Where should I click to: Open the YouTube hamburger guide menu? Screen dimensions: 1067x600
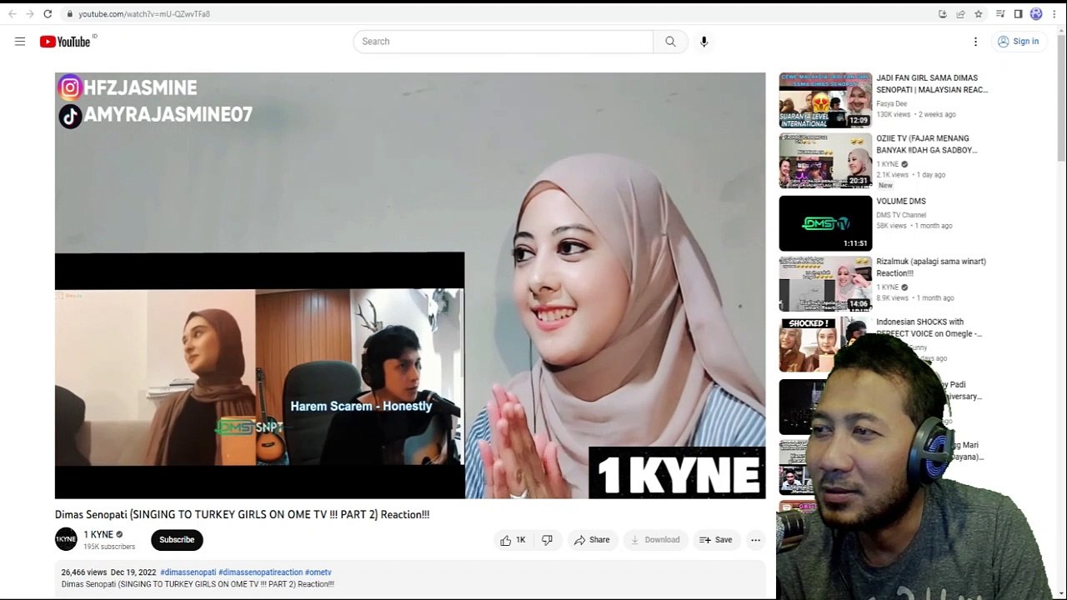[20, 42]
